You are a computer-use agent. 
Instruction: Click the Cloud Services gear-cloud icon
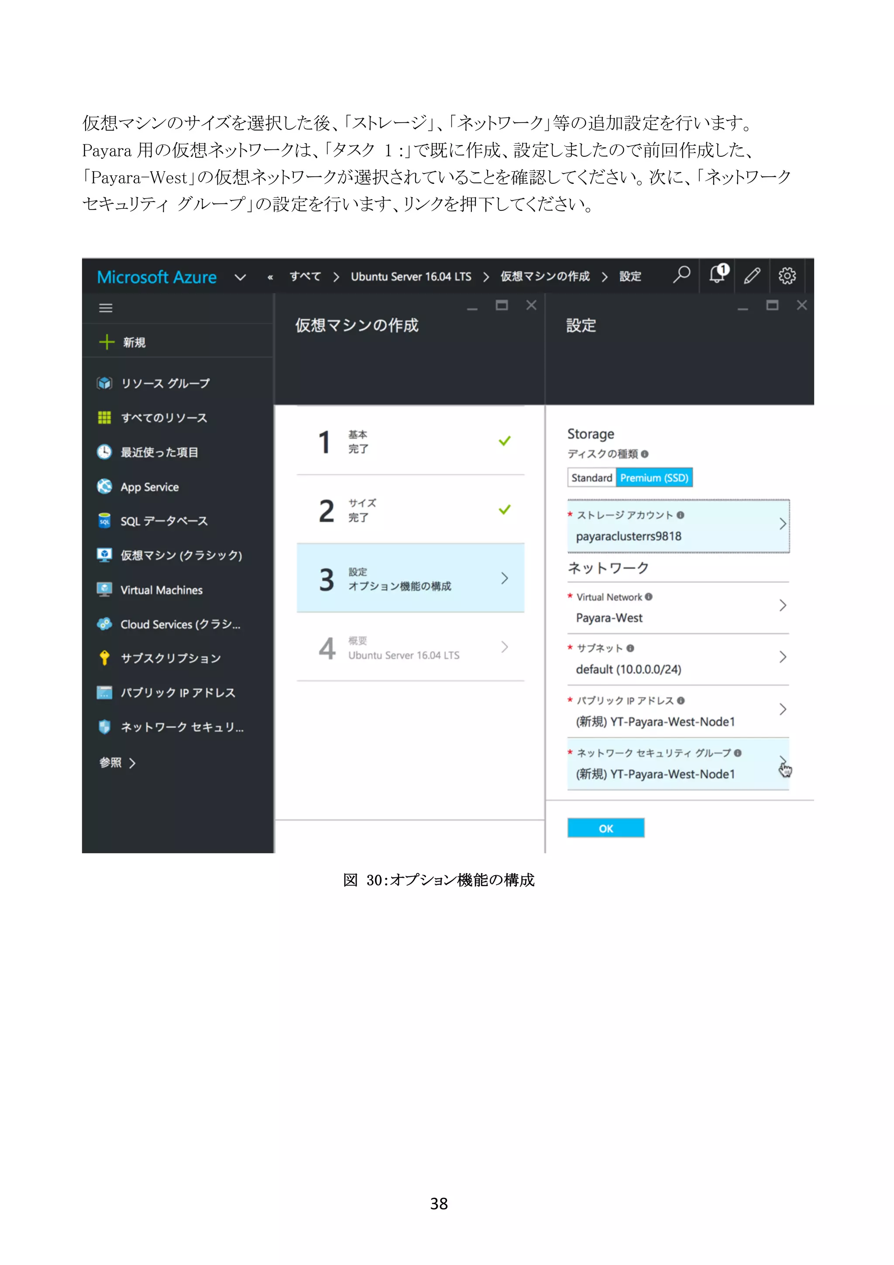[104, 624]
